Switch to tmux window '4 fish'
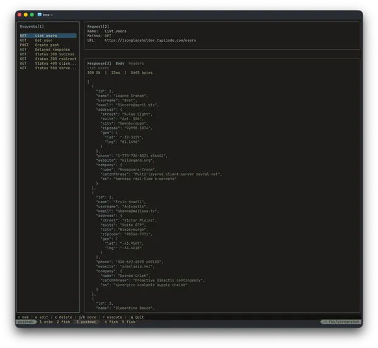This screenshot has height=348, width=378. pos(111,322)
